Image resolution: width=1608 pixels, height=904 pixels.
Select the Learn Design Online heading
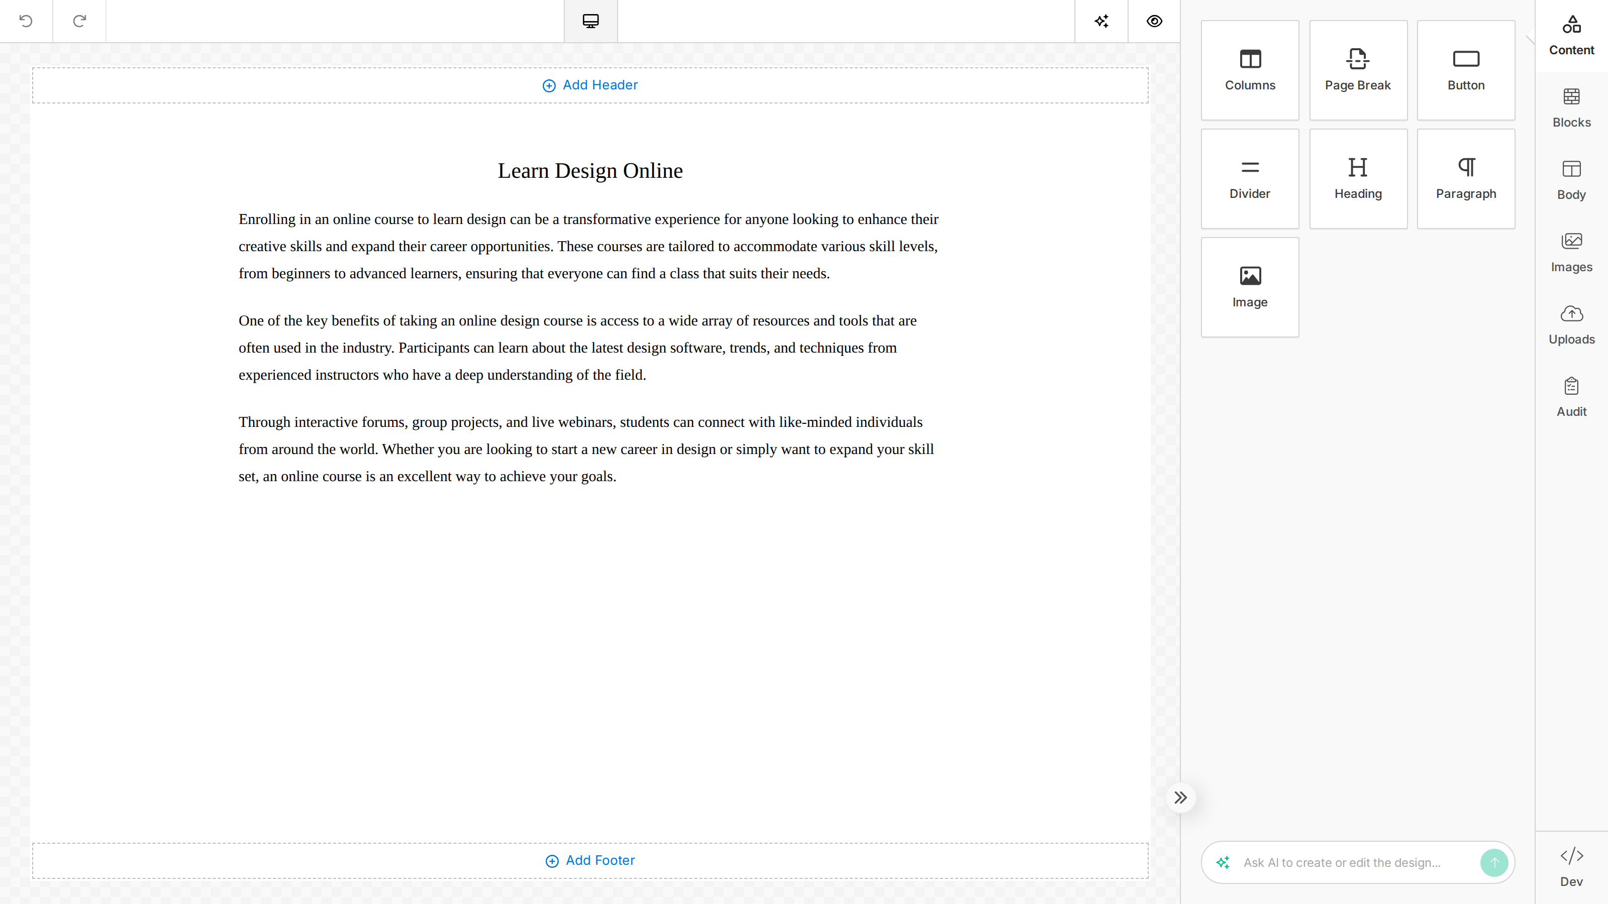pos(590,171)
